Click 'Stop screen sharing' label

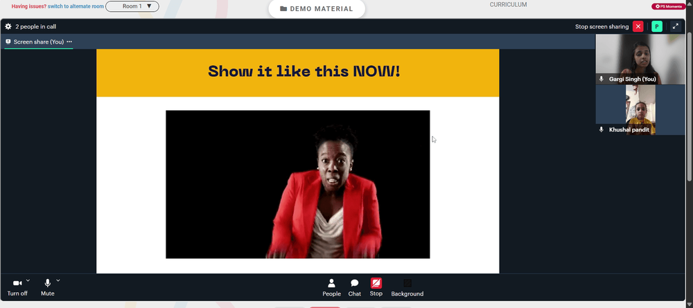tap(602, 26)
